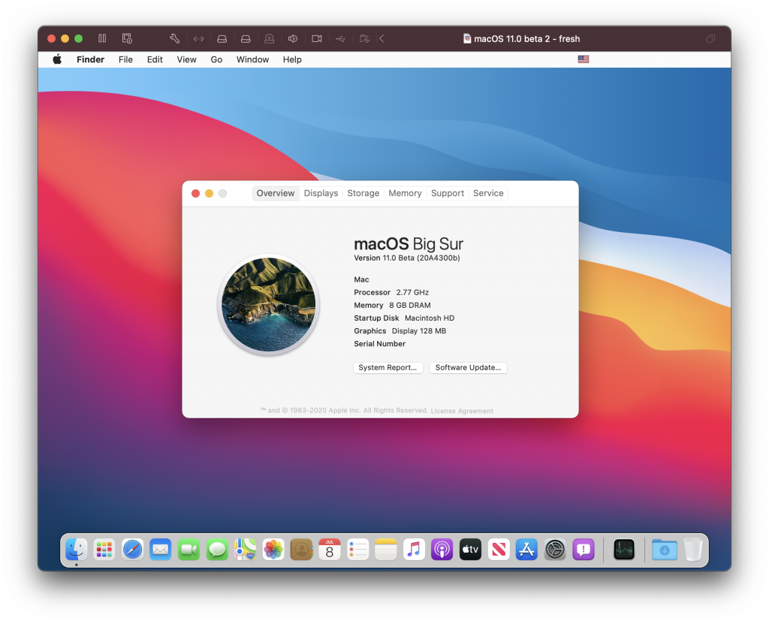Image resolution: width=769 pixels, height=621 pixels.
Task: Open Launchpad from the Dock
Action: coord(104,550)
